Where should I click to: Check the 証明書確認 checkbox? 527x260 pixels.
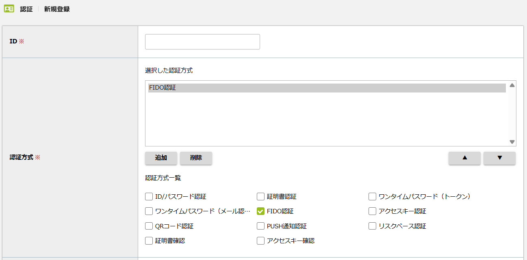149,241
